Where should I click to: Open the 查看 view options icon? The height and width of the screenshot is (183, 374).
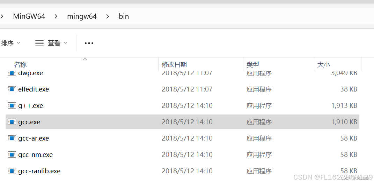click(39, 43)
